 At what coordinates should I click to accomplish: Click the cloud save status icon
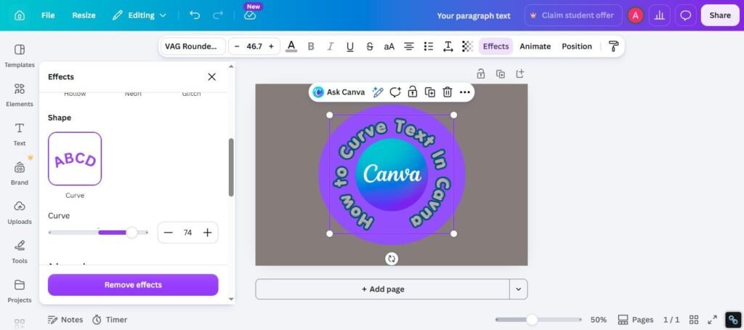click(250, 16)
